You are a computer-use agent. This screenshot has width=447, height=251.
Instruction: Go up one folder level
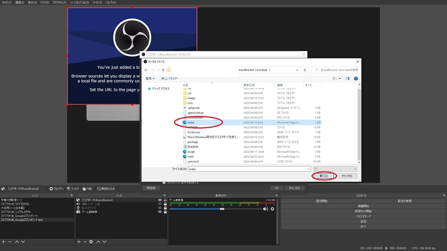(x=163, y=70)
